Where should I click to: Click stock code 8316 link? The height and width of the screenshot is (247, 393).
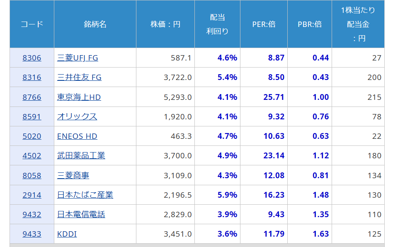(32, 77)
